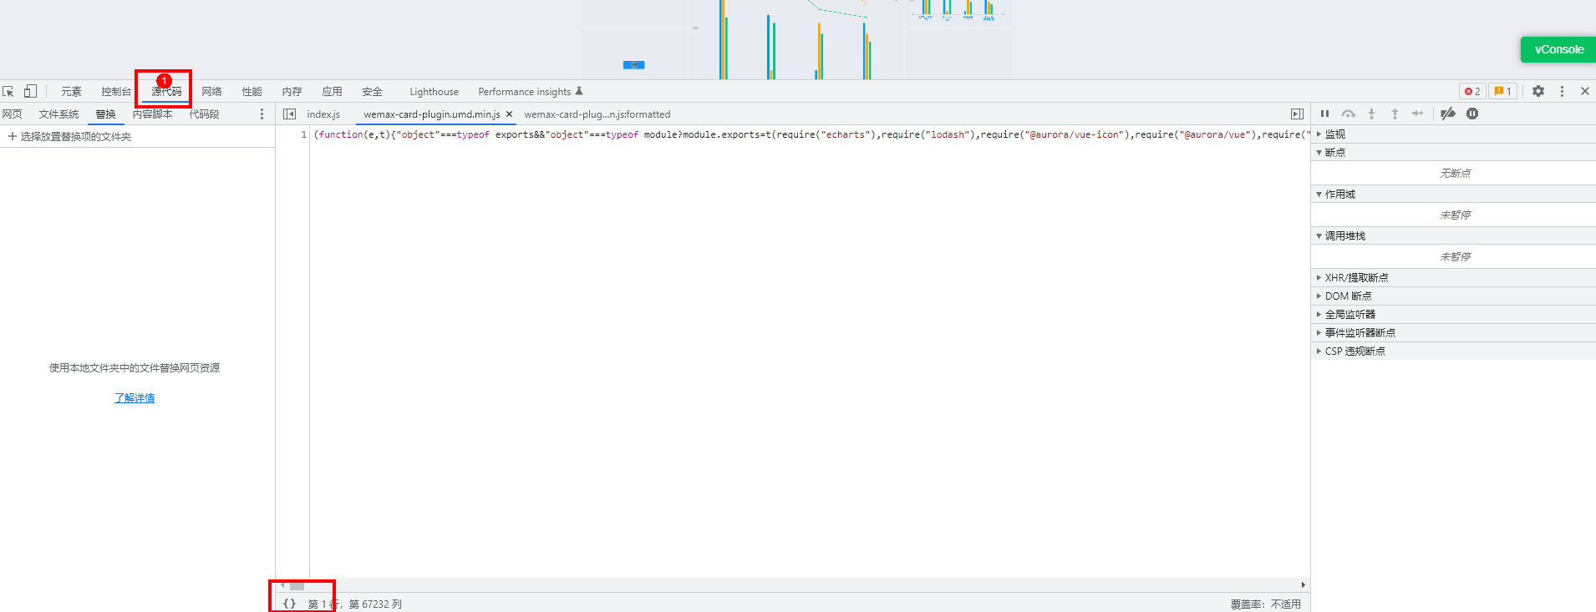This screenshot has height=612, width=1596.
Task: Step into next function call
Action: pos(1371,114)
